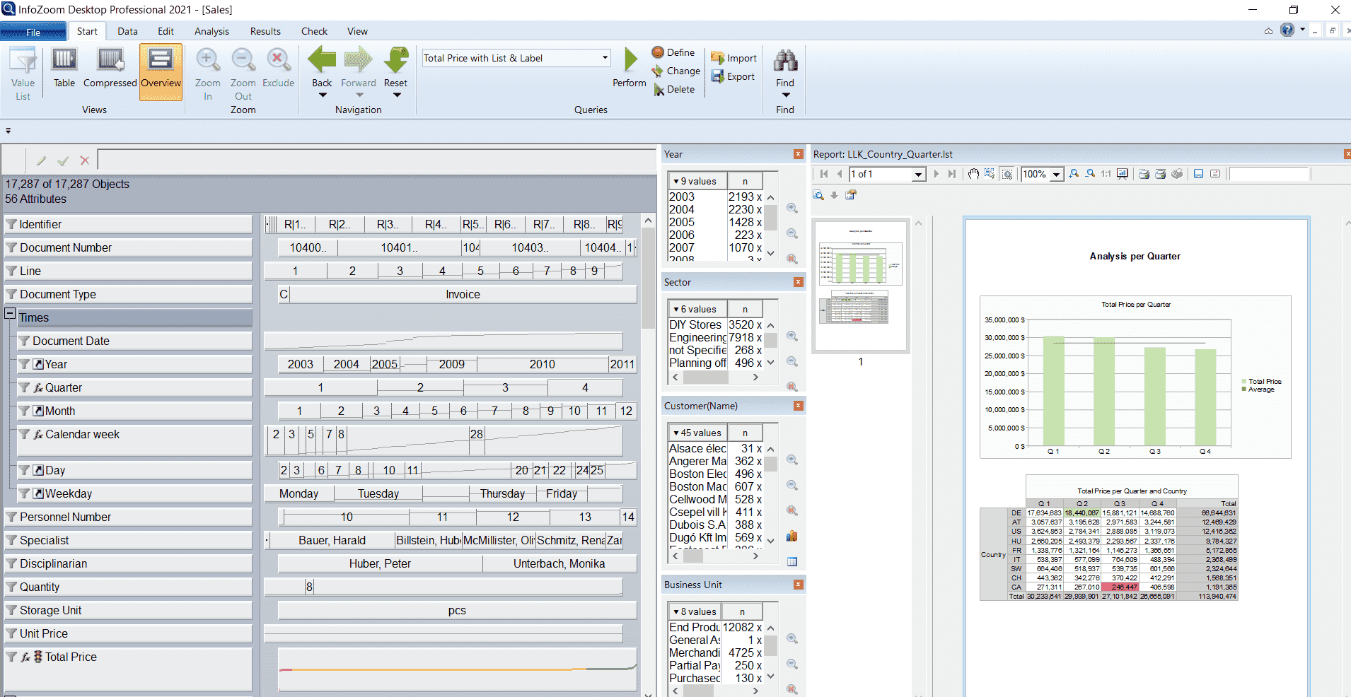Toggle the filter icon for the Quantity attribute
The image size is (1351, 697).
pos(11,587)
